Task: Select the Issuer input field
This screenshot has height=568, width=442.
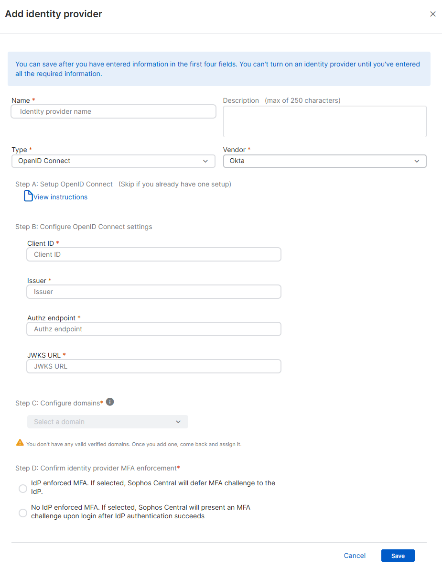Action: [154, 292]
